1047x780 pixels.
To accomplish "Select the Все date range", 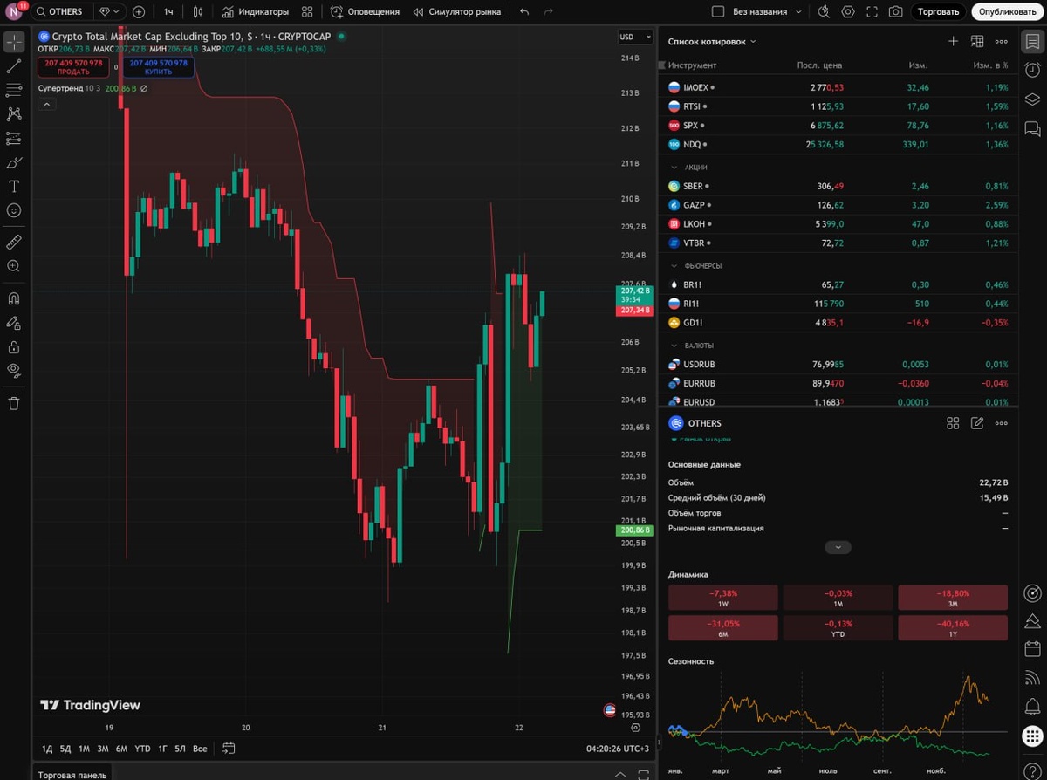I will [x=200, y=749].
